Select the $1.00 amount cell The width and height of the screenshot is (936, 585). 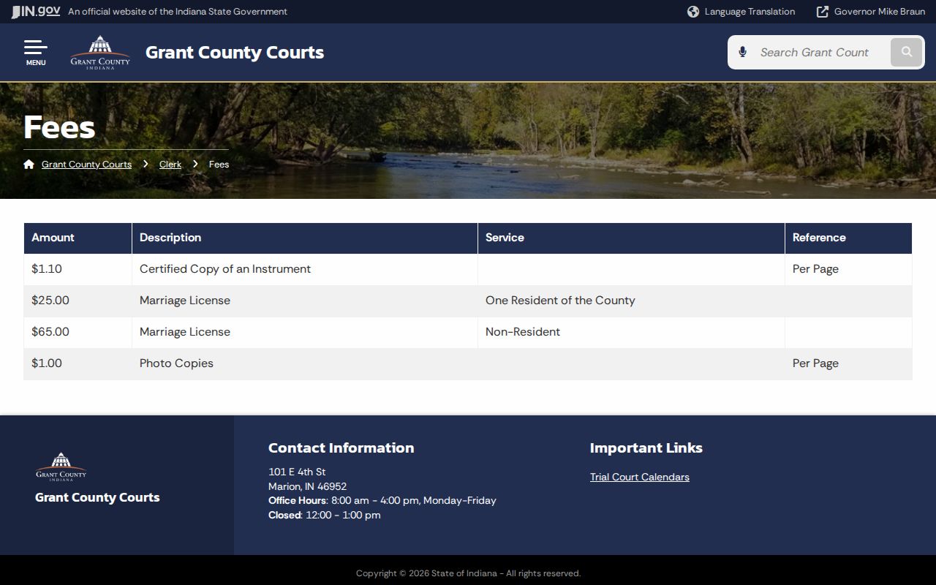click(x=78, y=363)
